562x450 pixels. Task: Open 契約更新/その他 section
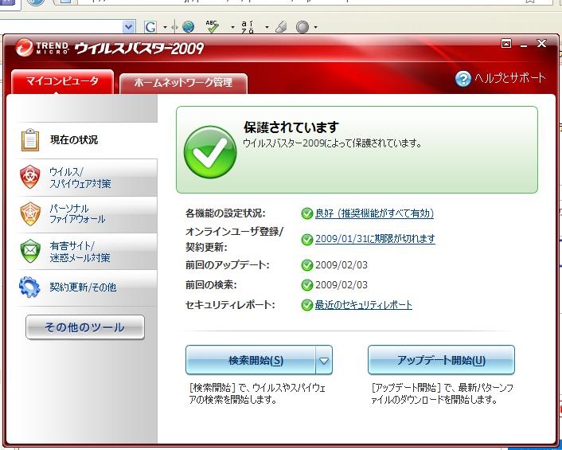86,288
